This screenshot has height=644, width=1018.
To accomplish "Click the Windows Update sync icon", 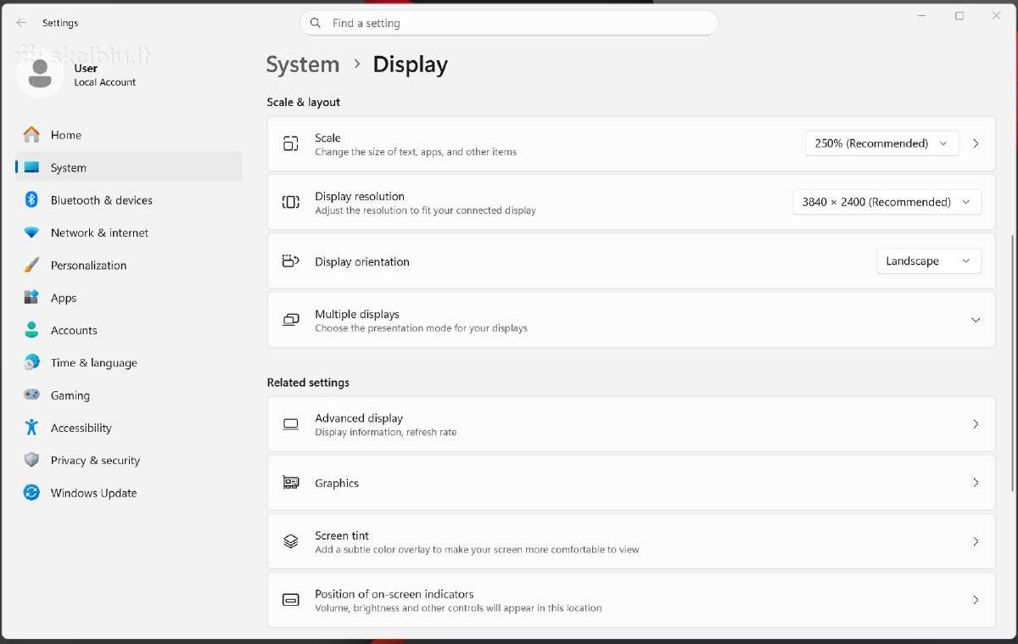I will point(31,492).
